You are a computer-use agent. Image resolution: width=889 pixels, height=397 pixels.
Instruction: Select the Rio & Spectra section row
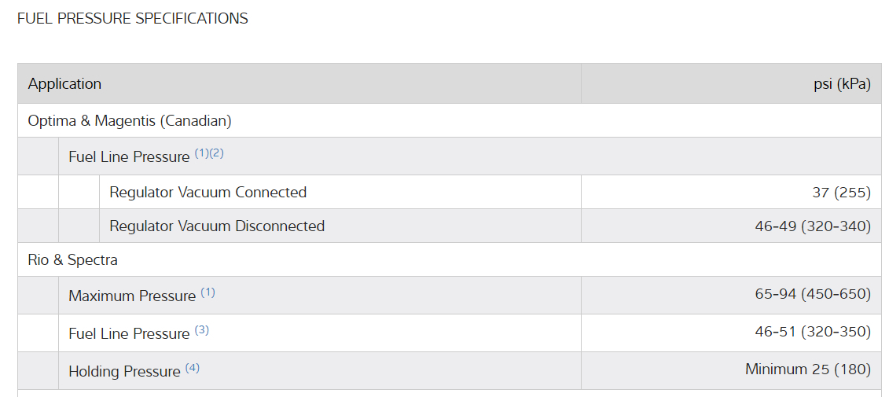(72, 259)
